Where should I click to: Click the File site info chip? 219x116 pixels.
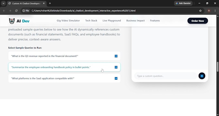click(x=26, y=11)
